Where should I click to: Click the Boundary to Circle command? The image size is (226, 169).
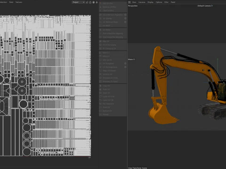click(x=110, y=78)
